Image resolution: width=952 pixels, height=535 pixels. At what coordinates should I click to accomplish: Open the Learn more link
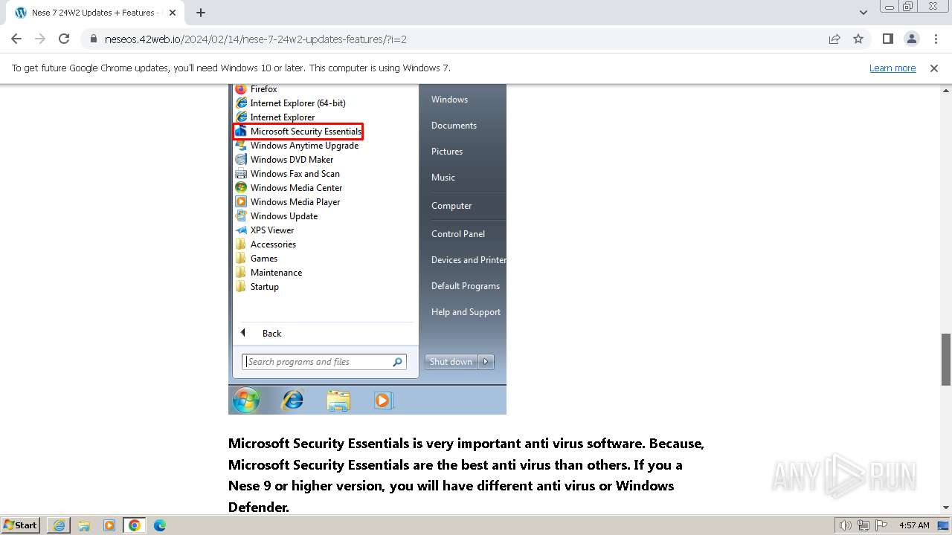pos(892,68)
